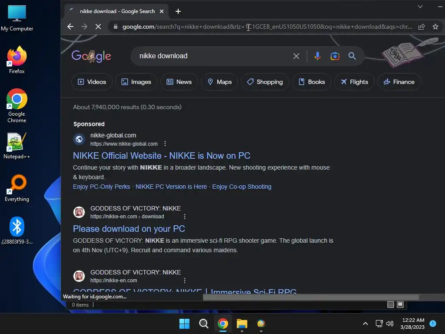Open network status tray icon
This screenshot has height=334, width=445.
379,324
